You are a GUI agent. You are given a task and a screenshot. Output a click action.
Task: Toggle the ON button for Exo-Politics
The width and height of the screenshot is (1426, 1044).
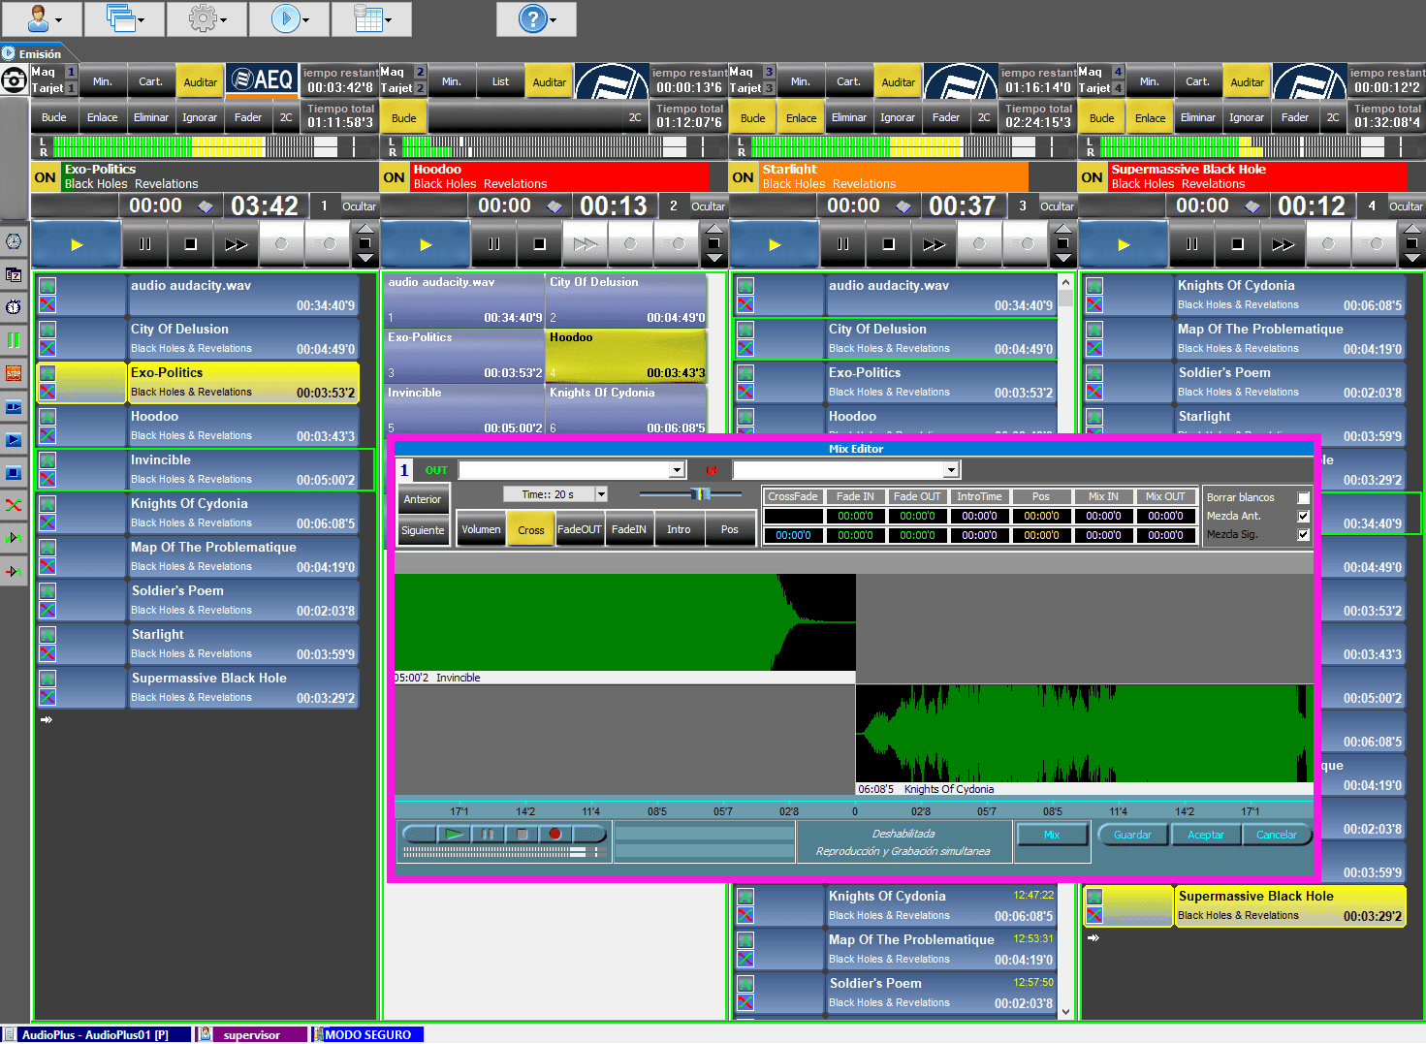pyautogui.click(x=46, y=177)
